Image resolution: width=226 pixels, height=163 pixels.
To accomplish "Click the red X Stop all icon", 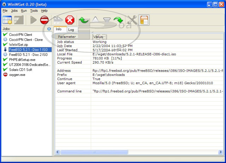I will click(x=70, y=20).
